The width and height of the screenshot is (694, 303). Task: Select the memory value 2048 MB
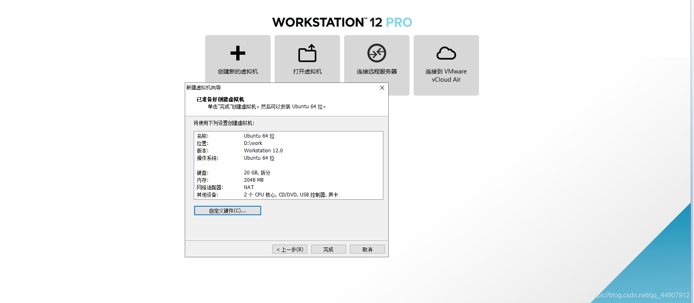click(x=254, y=180)
